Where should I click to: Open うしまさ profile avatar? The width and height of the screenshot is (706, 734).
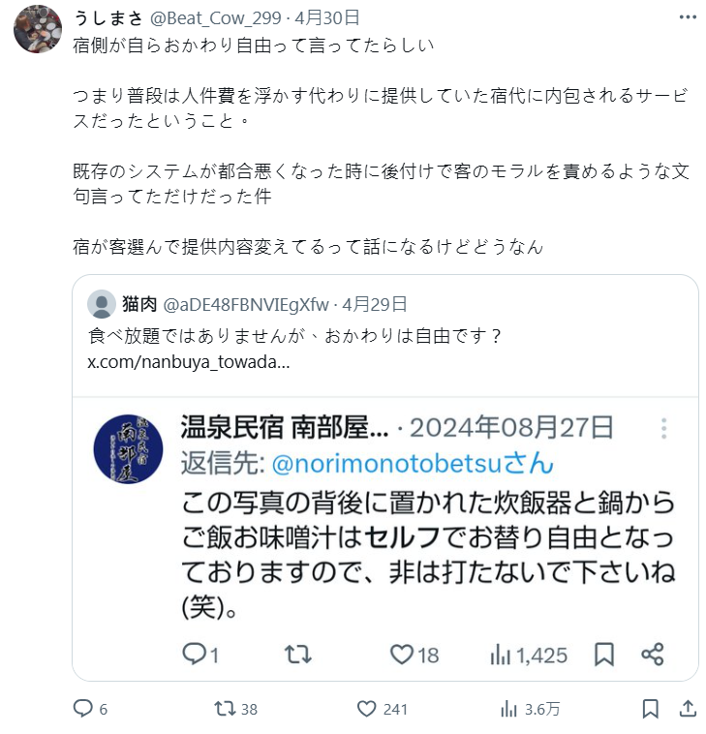coord(38,28)
